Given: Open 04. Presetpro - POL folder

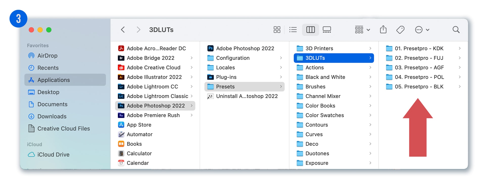Looking at the screenshot, I should tap(423, 77).
